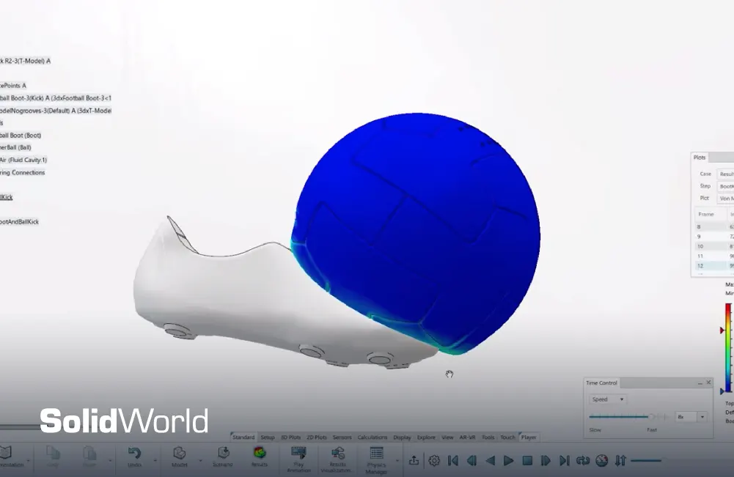Viewport: 734px width, 477px height.
Task: Close the Time Control panel
Action: point(708,382)
